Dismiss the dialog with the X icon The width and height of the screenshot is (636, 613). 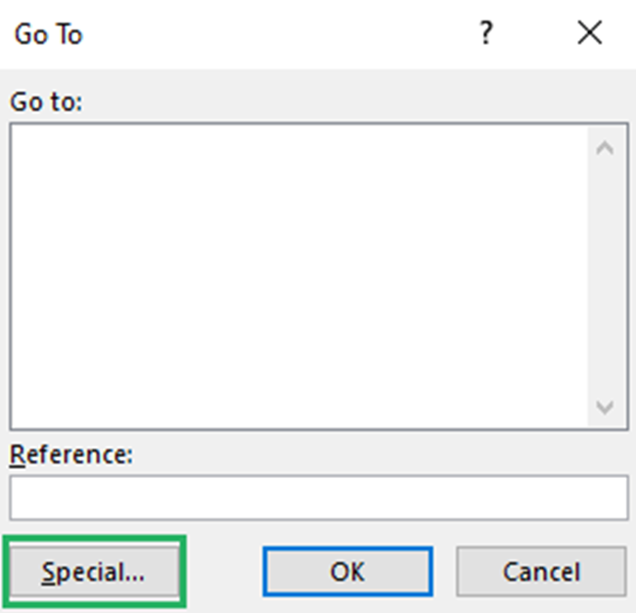click(590, 34)
